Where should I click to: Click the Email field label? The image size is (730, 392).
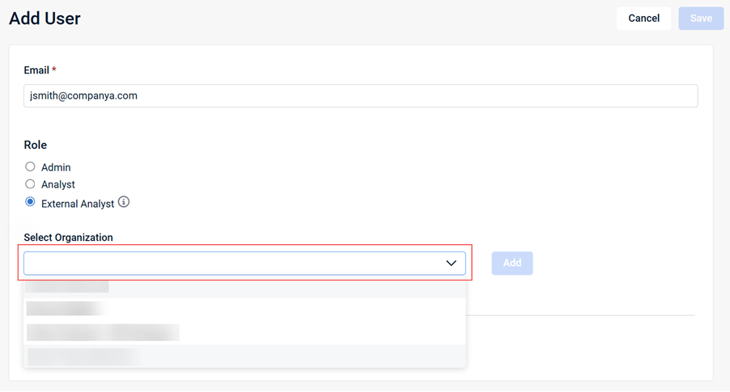pyautogui.click(x=36, y=70)
